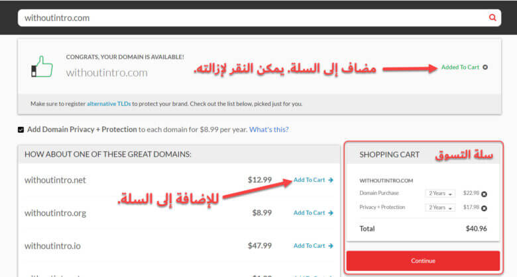Click the domain search input field
Image resolution: width=517 pixels, height=277 pixels.
(253, 18)
